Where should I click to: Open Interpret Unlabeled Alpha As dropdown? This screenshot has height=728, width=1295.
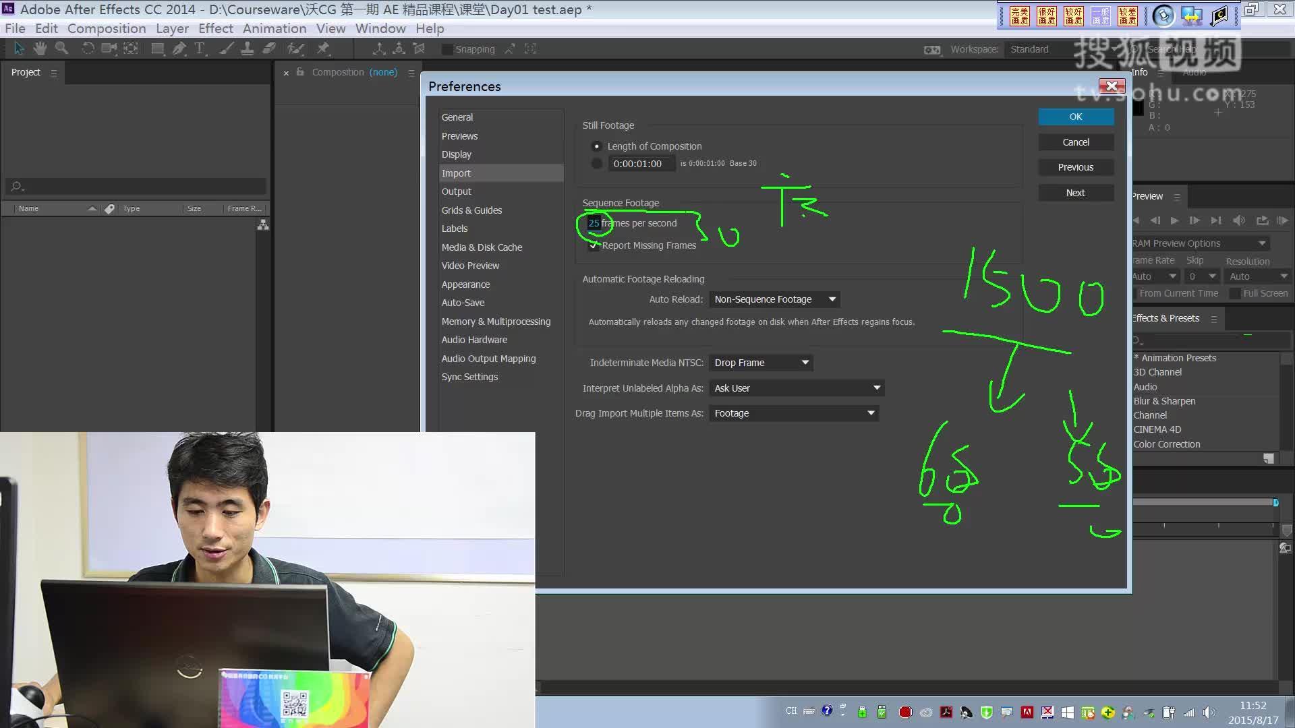coord(797,388)
